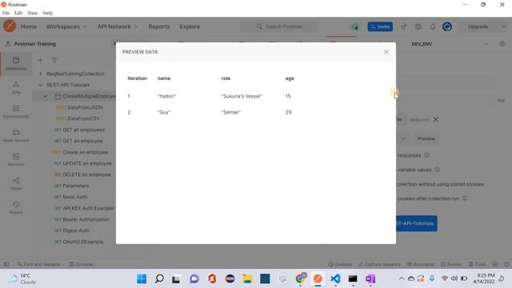Close the Preview Data dialog

(x=386, y=52)
